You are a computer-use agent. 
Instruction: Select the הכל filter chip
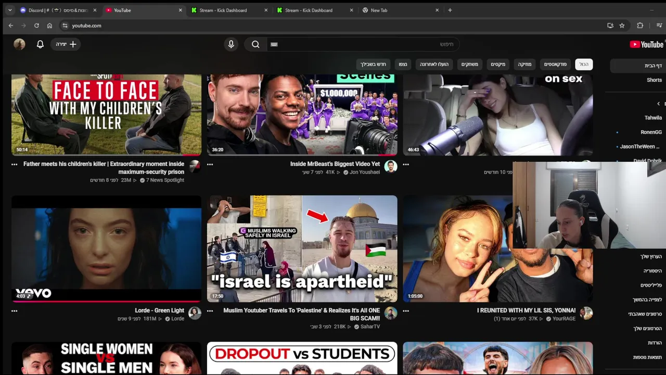coord(584,64)
